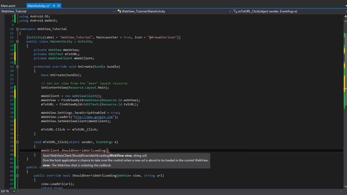Click the ShouldOverrideUrlLoading signature tooltip

(x=125, y=160)
